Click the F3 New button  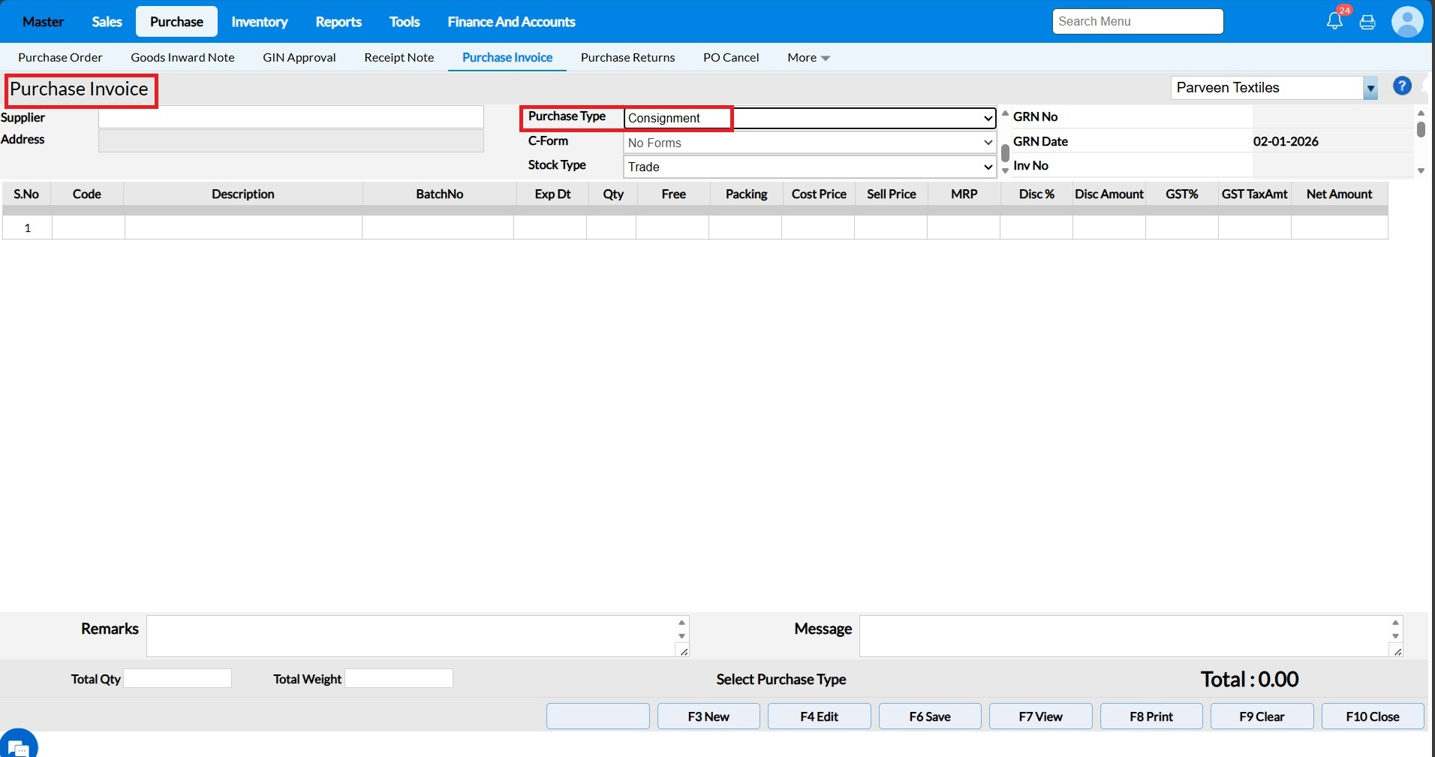708,716
